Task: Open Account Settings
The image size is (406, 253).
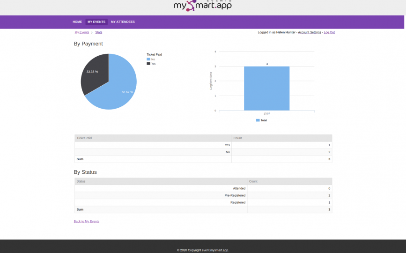Action: click(310, 32)
